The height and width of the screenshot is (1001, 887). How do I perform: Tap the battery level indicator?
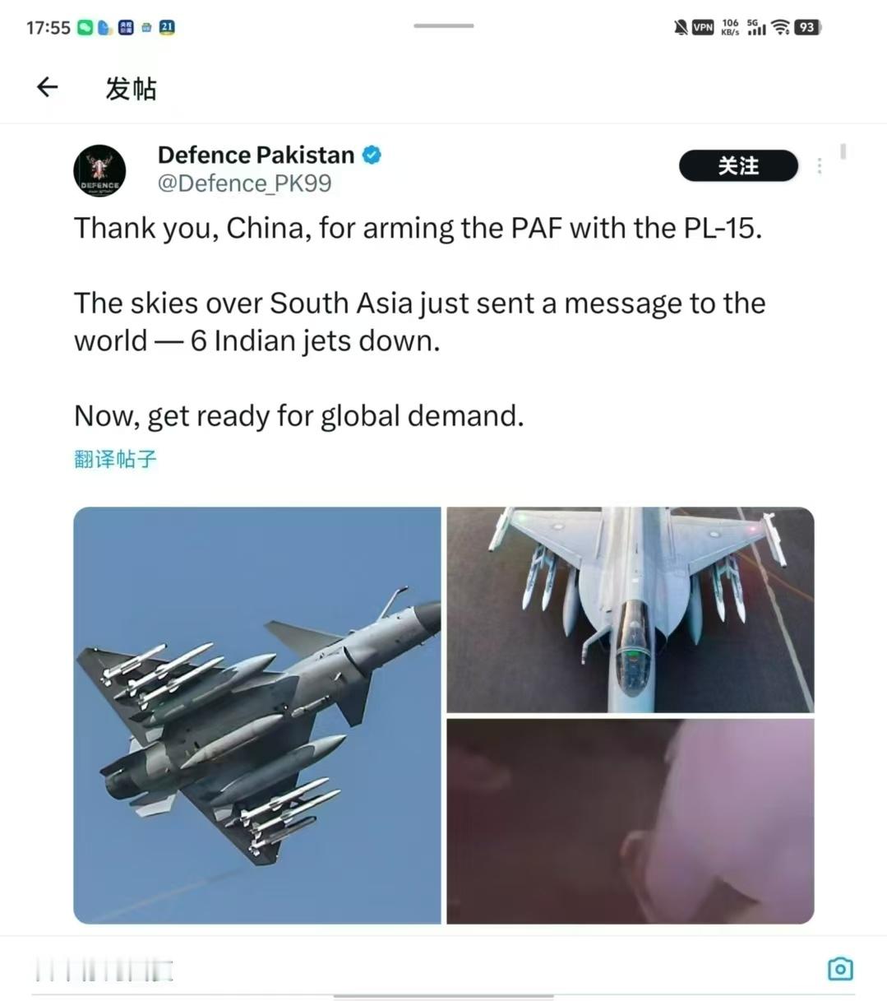[808, 27]
